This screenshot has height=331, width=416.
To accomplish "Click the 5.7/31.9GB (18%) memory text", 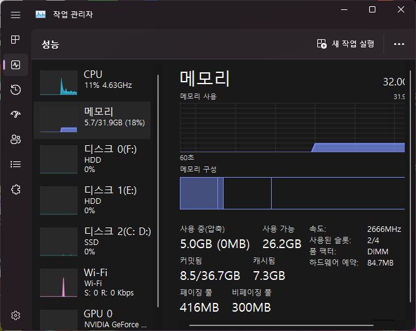I will 114,123.
